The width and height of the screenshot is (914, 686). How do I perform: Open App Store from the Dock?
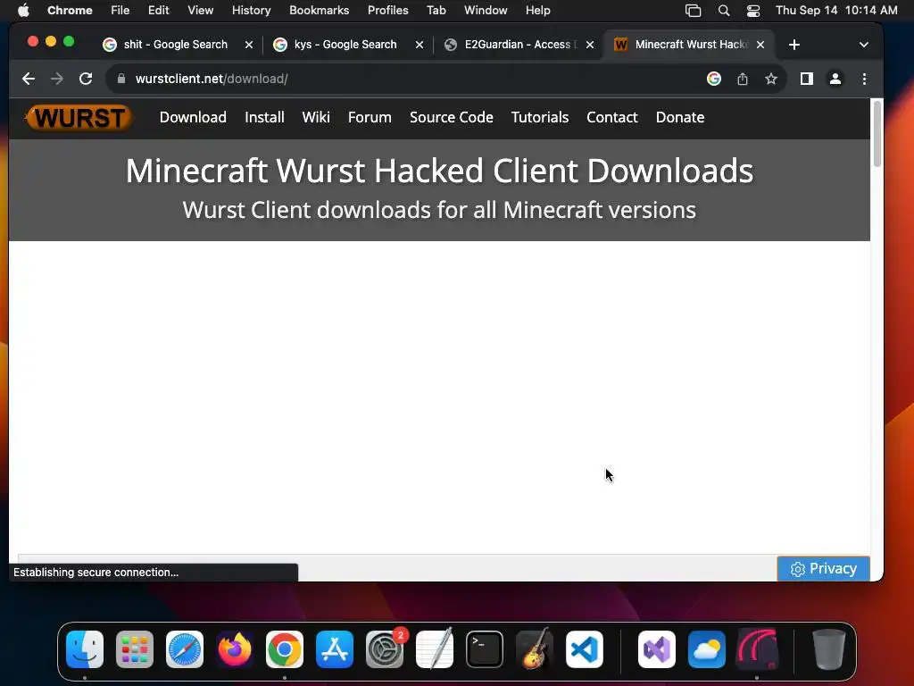coord(335,649)
